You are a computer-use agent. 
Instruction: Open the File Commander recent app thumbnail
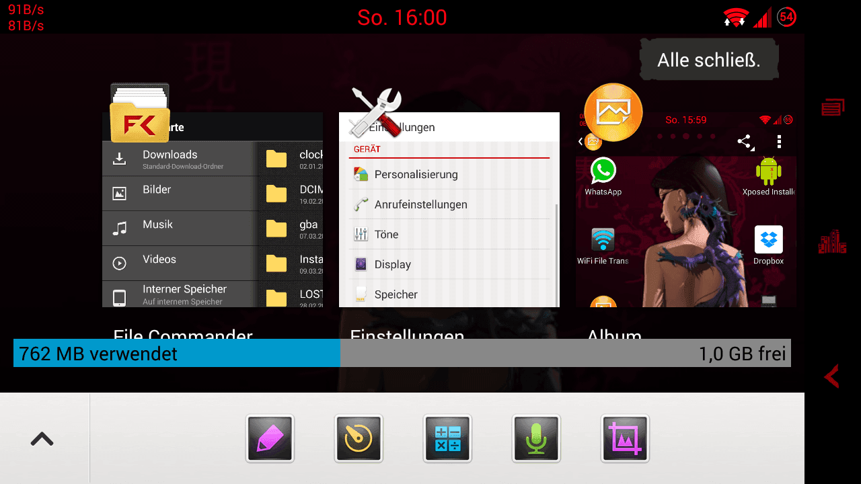tap(213, 210)
